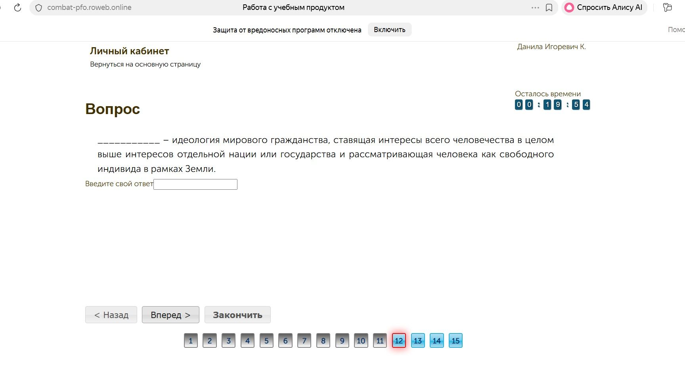
Task: Reload the page with the refresh icon
Action: pos(17,8)
